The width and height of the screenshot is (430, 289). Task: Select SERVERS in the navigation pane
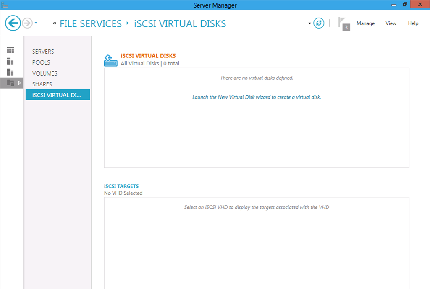coord(43,52)
